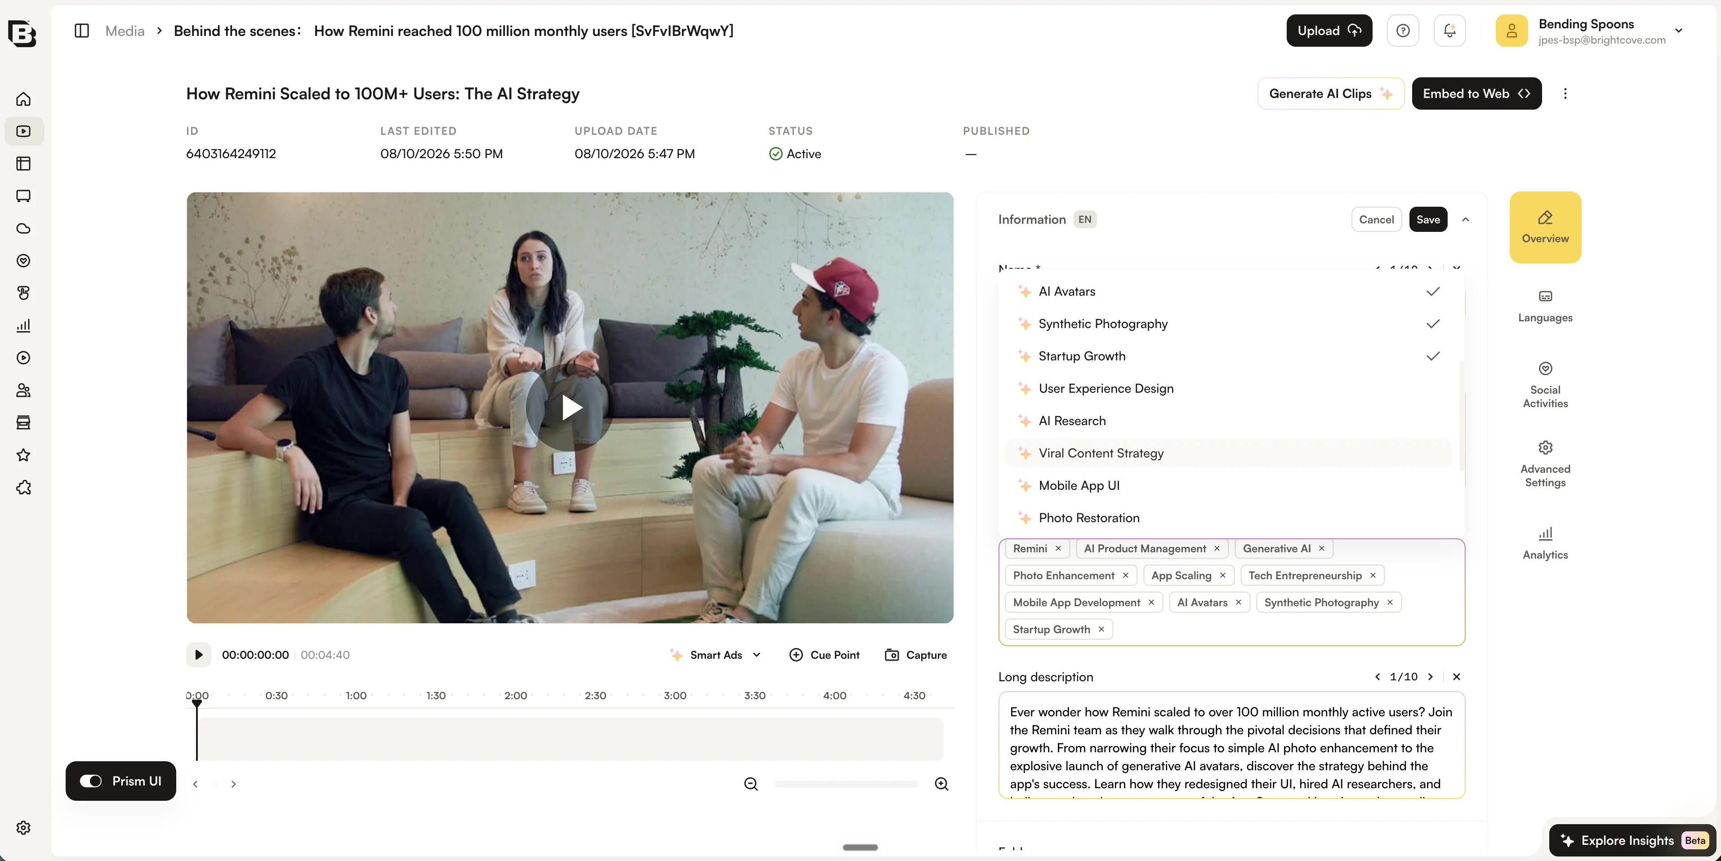Open the help question mark icon
The image size is (1721, 861).
1403,31
